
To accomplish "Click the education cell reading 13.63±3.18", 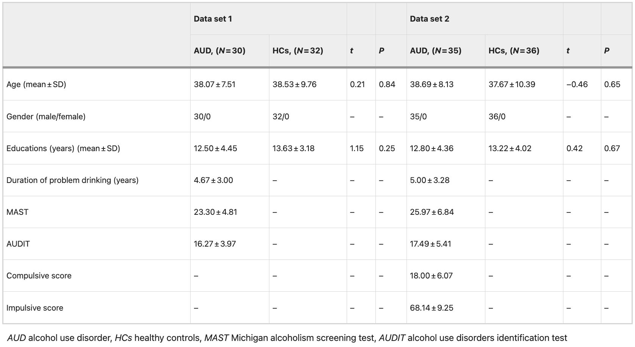I will point(293,148).
